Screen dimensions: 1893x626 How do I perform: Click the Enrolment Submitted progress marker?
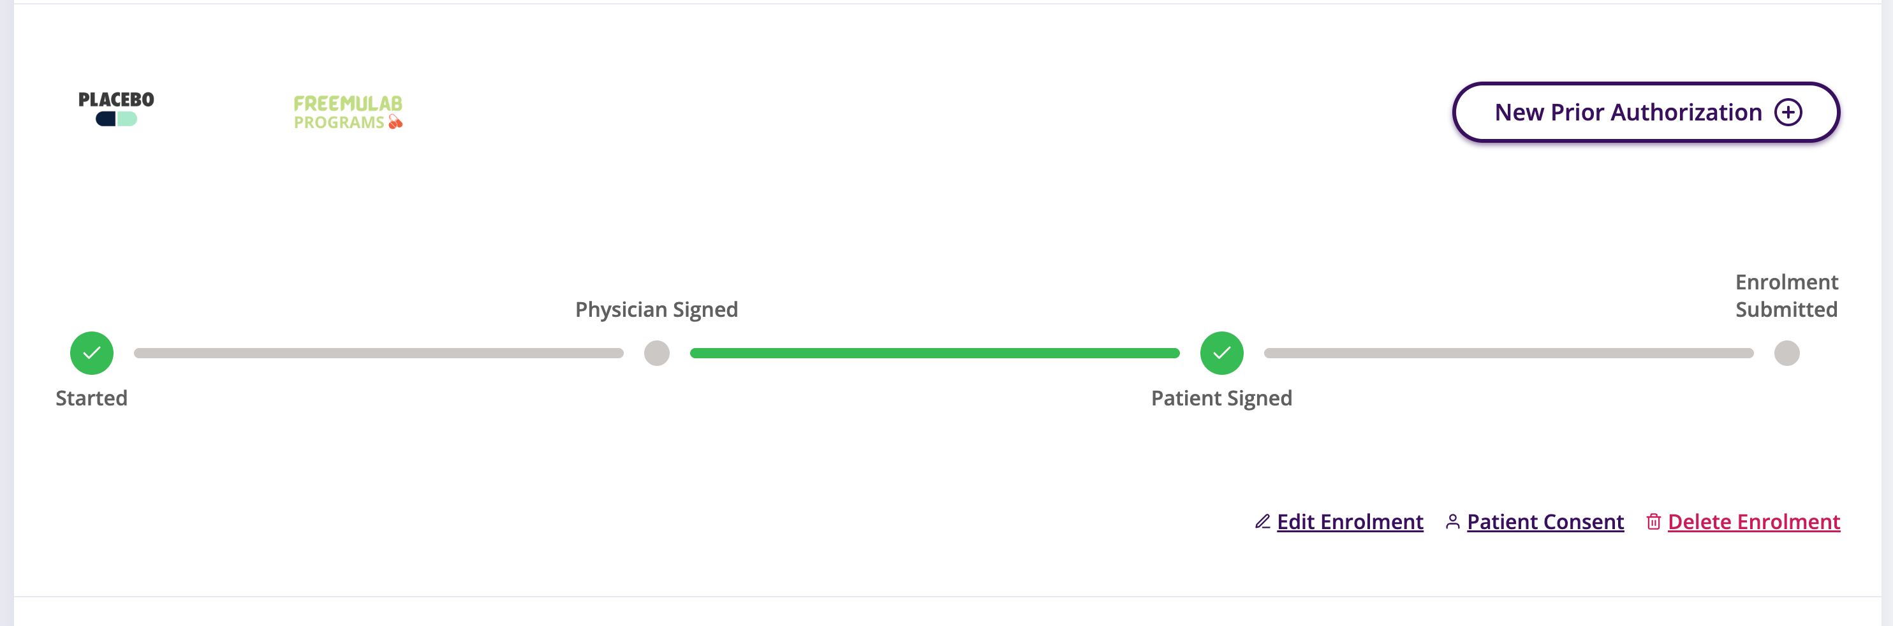pyautogui.click(x=1786, y=353)
